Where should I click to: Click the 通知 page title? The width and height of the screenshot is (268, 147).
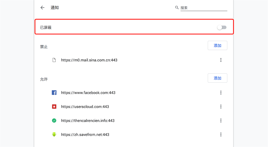tap(55, 8)
